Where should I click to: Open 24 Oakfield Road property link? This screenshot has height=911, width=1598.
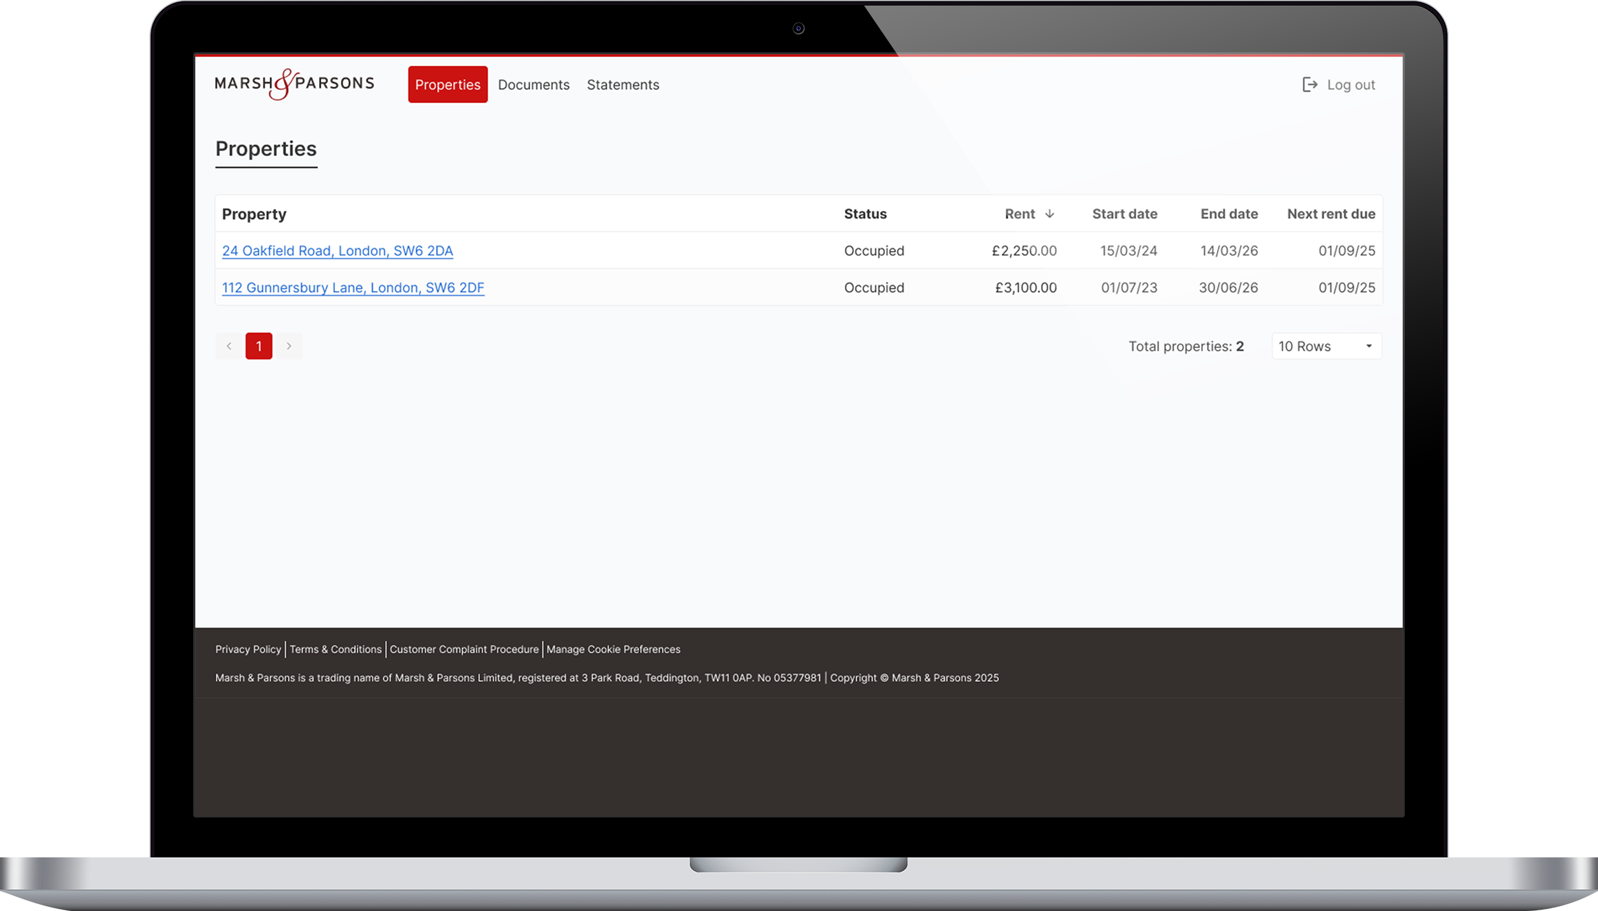click(x=337, y=251)
